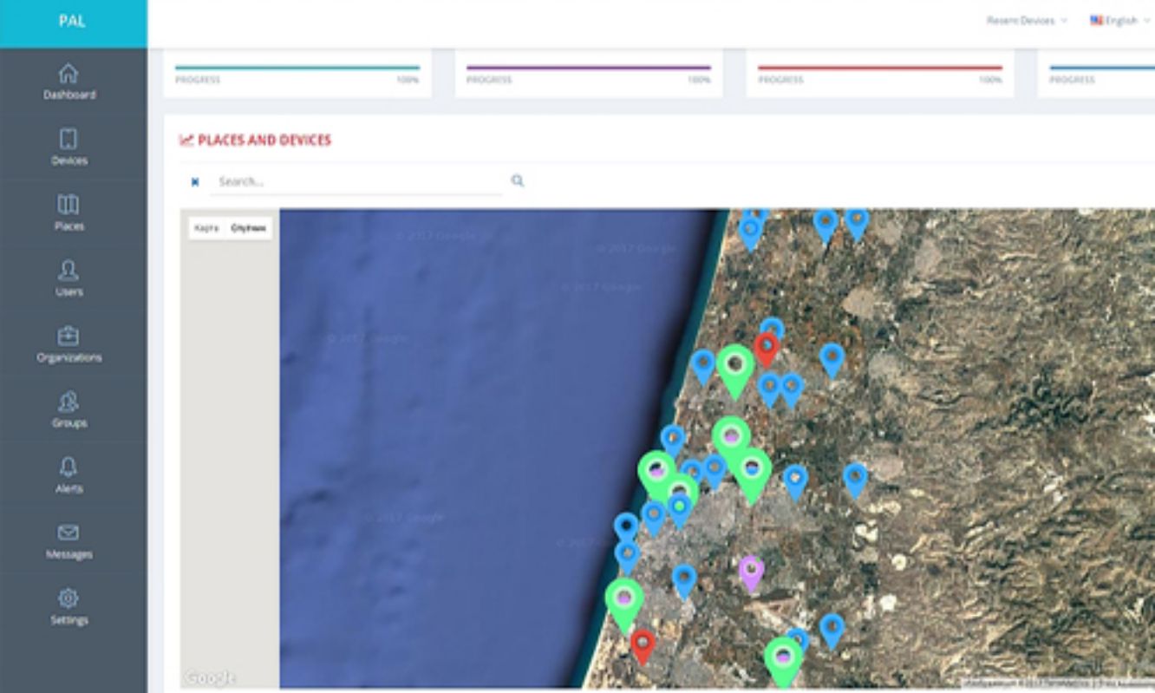The width and height of the screenshot is (1155, 693).
Task: Switch map to Карта view
Action: (x=206, y=228)
